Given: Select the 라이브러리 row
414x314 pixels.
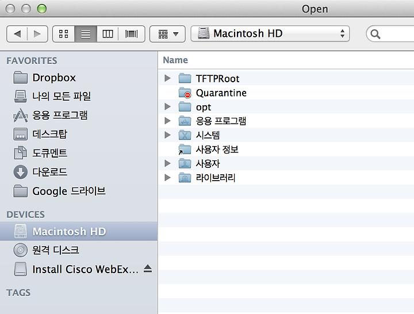Looking at the screenshot, I should pos(286,178).
